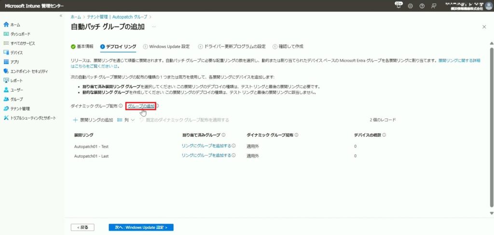The image size is (494, 235).
Task: Click the vertical scrollbar up arrow
Action: click(492, 43)
